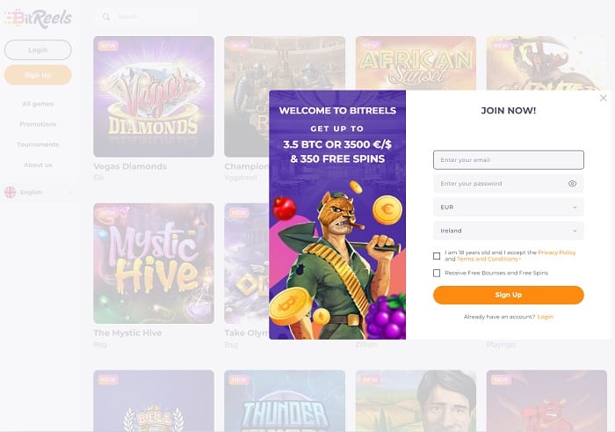Click the BitReels logo
This screenshot has width=615, height=432.
tap(38, 18)
